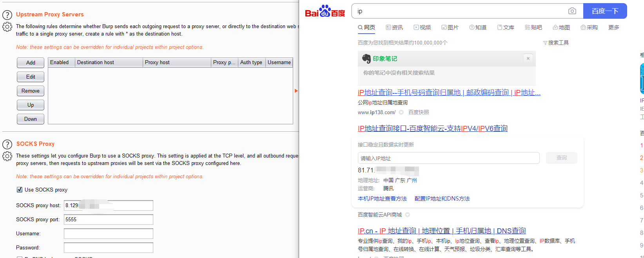
Task: Click the Baidu logo
Action: [325, 12]
